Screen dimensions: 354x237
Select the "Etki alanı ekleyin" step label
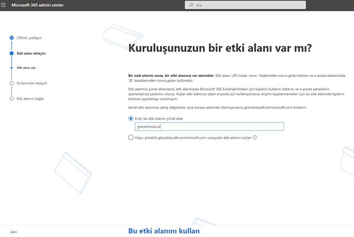(31, 53)
